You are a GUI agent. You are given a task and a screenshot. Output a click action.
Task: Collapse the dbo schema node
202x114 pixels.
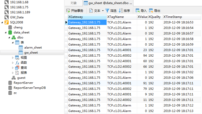(9, 37)
